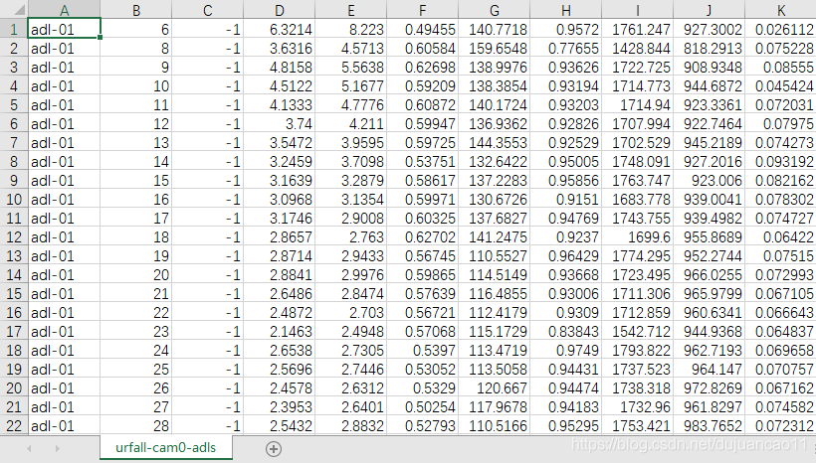The height and width of the screenshot is (463, 816).
Task: Click cell with value 944.6872
Action: [709, 85]
